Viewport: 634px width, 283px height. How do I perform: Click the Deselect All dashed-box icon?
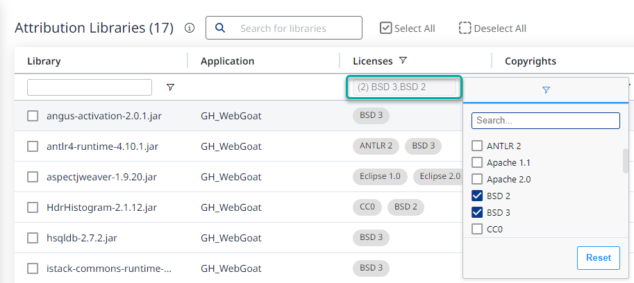click(465, 28)
